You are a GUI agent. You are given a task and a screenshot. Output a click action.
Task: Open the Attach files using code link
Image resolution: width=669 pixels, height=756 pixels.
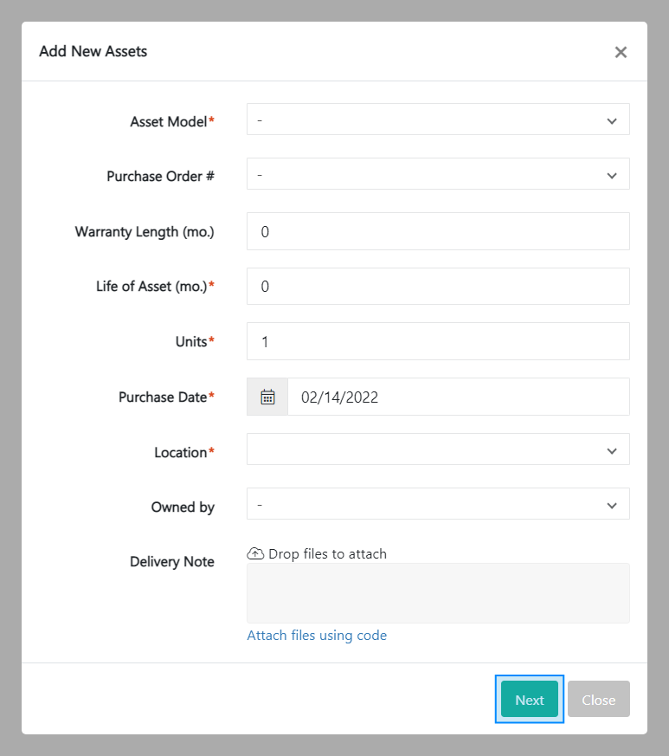[x=317, y=635]
